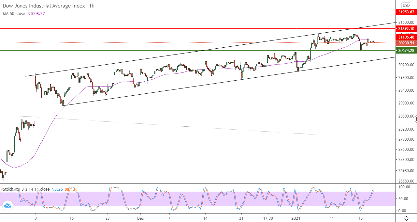Screen dimensions: 417x222
Task: Click the 29000.00 price axis tick
Action: (x=406, y=103)
